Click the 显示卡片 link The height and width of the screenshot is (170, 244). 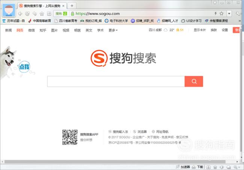(200, 30)
